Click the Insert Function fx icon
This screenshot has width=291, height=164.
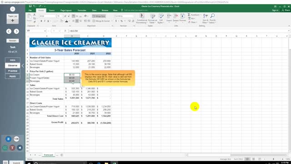click(x=65, y=31)
